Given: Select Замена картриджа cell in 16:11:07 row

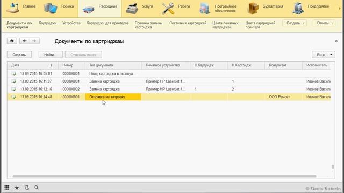Looking at the screenshot, I should coord(113,81).
